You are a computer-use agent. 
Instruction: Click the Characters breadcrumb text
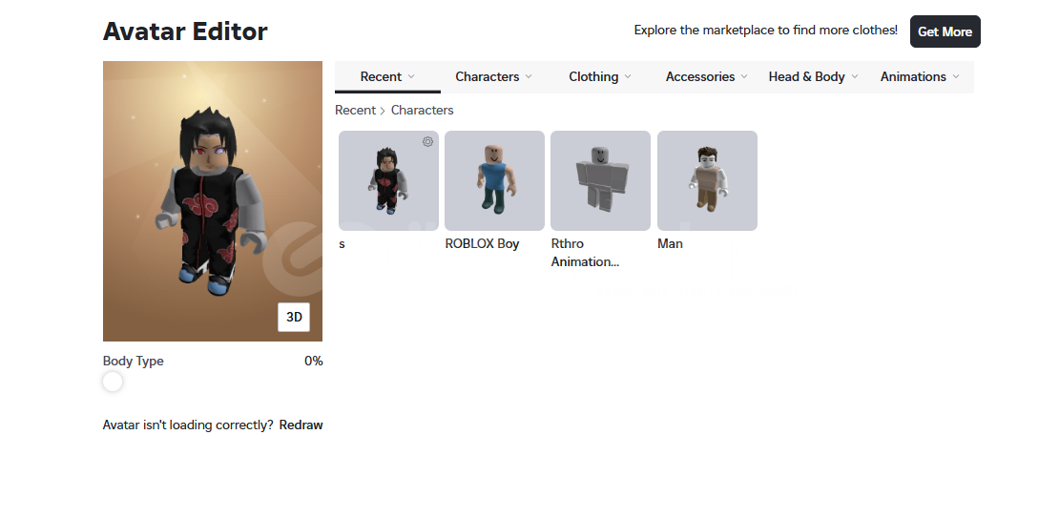[422, 110]
